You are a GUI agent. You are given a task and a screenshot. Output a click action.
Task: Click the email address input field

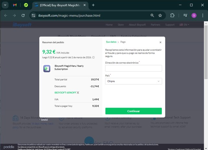[134, 68]
